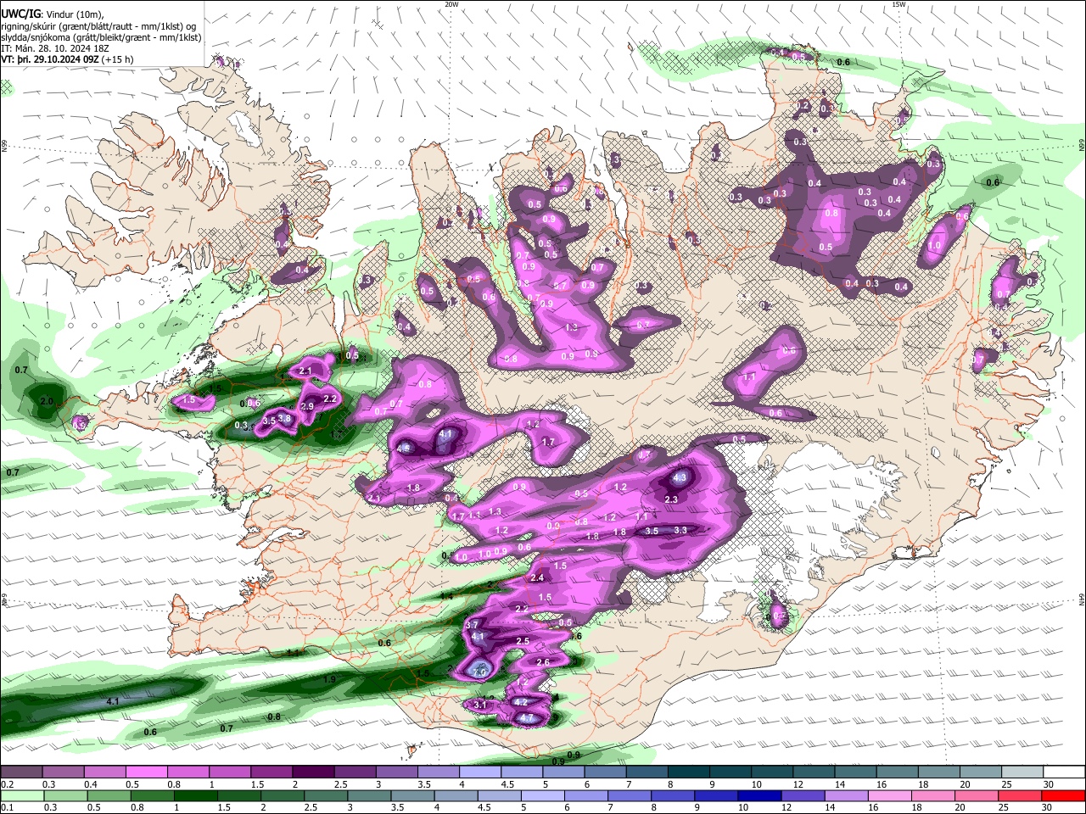Click the '3.3' snow value on the map
1086x814 pixels.
(680, 530)
